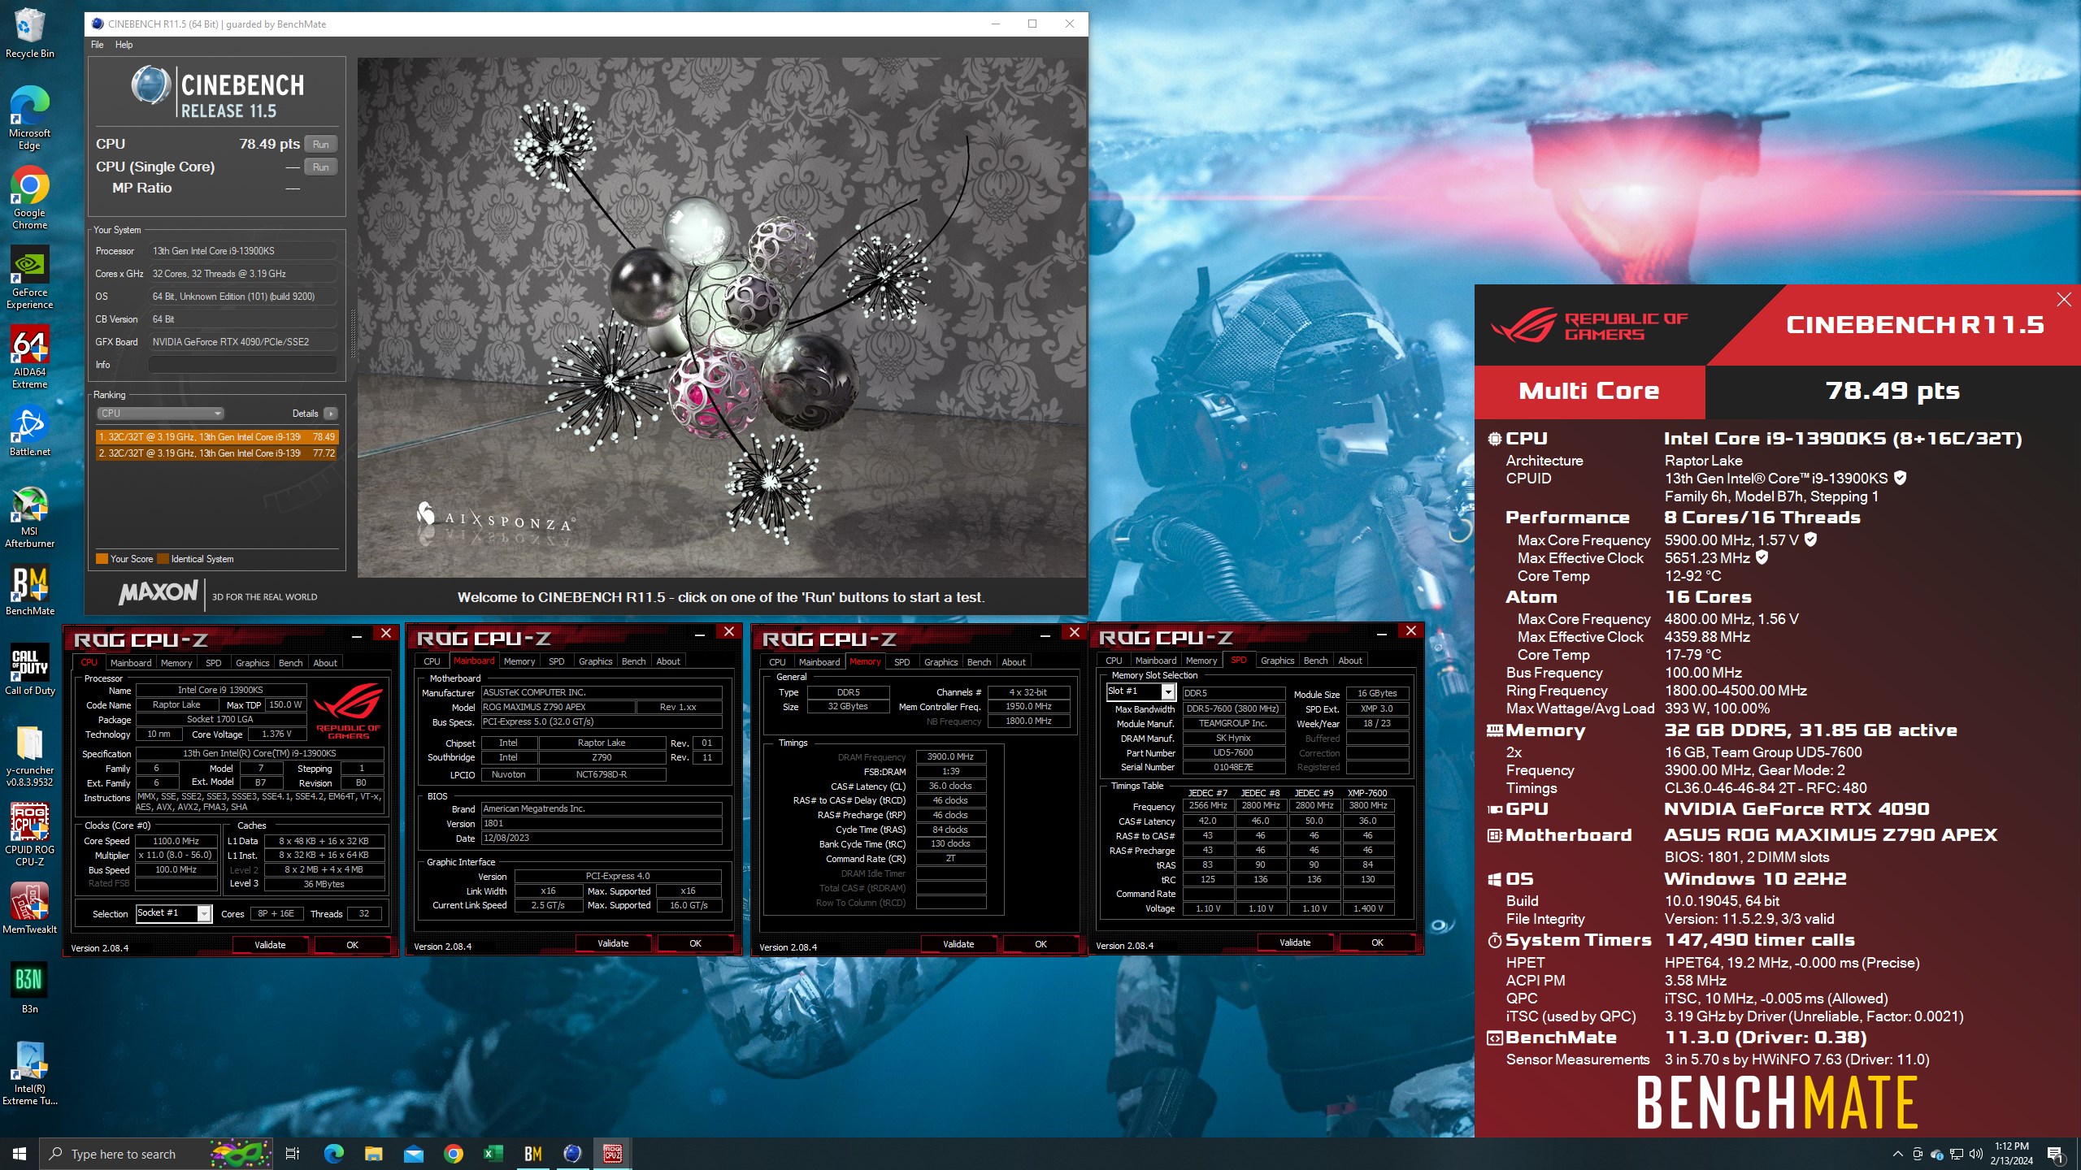This screenshot has width=2081, height=1170.
Task: Open Memory tab in second CPU-Z window
Action: point(519,661)
